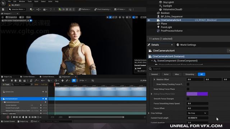Toggle Draw Debug Focus Plane checkbox
This screenshot has width=230, height=129.
(x=188, y=89)
